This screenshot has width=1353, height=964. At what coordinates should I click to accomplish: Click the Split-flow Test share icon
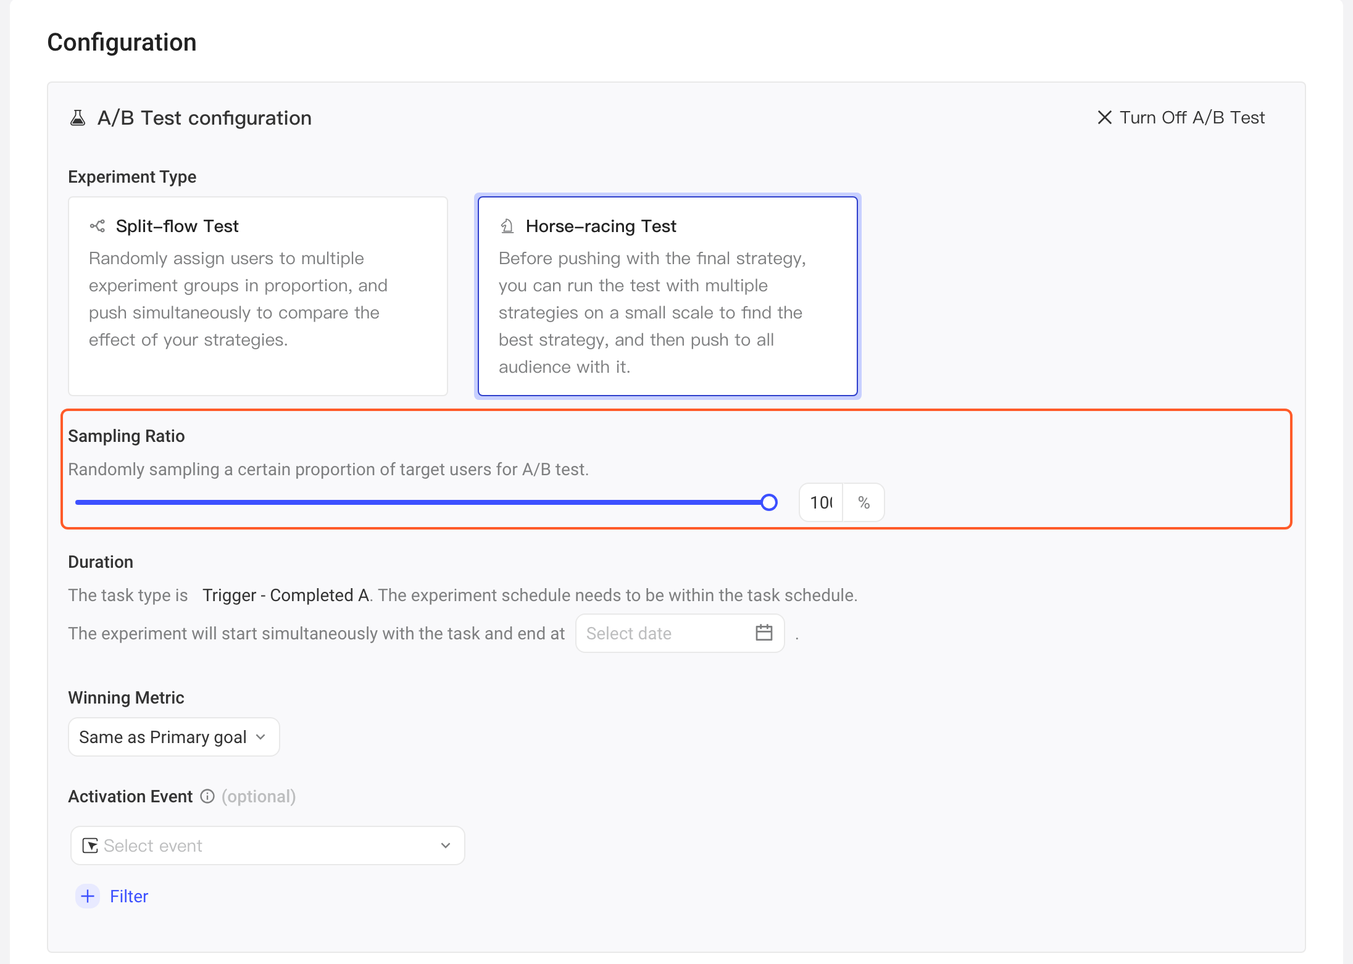click(98, 226)
